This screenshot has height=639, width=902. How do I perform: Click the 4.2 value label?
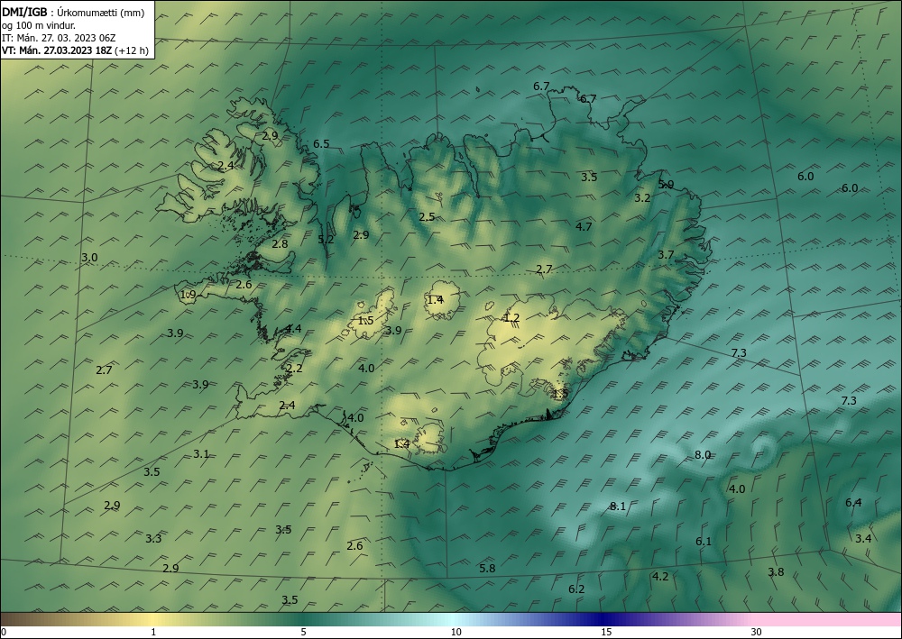point(660,576)
